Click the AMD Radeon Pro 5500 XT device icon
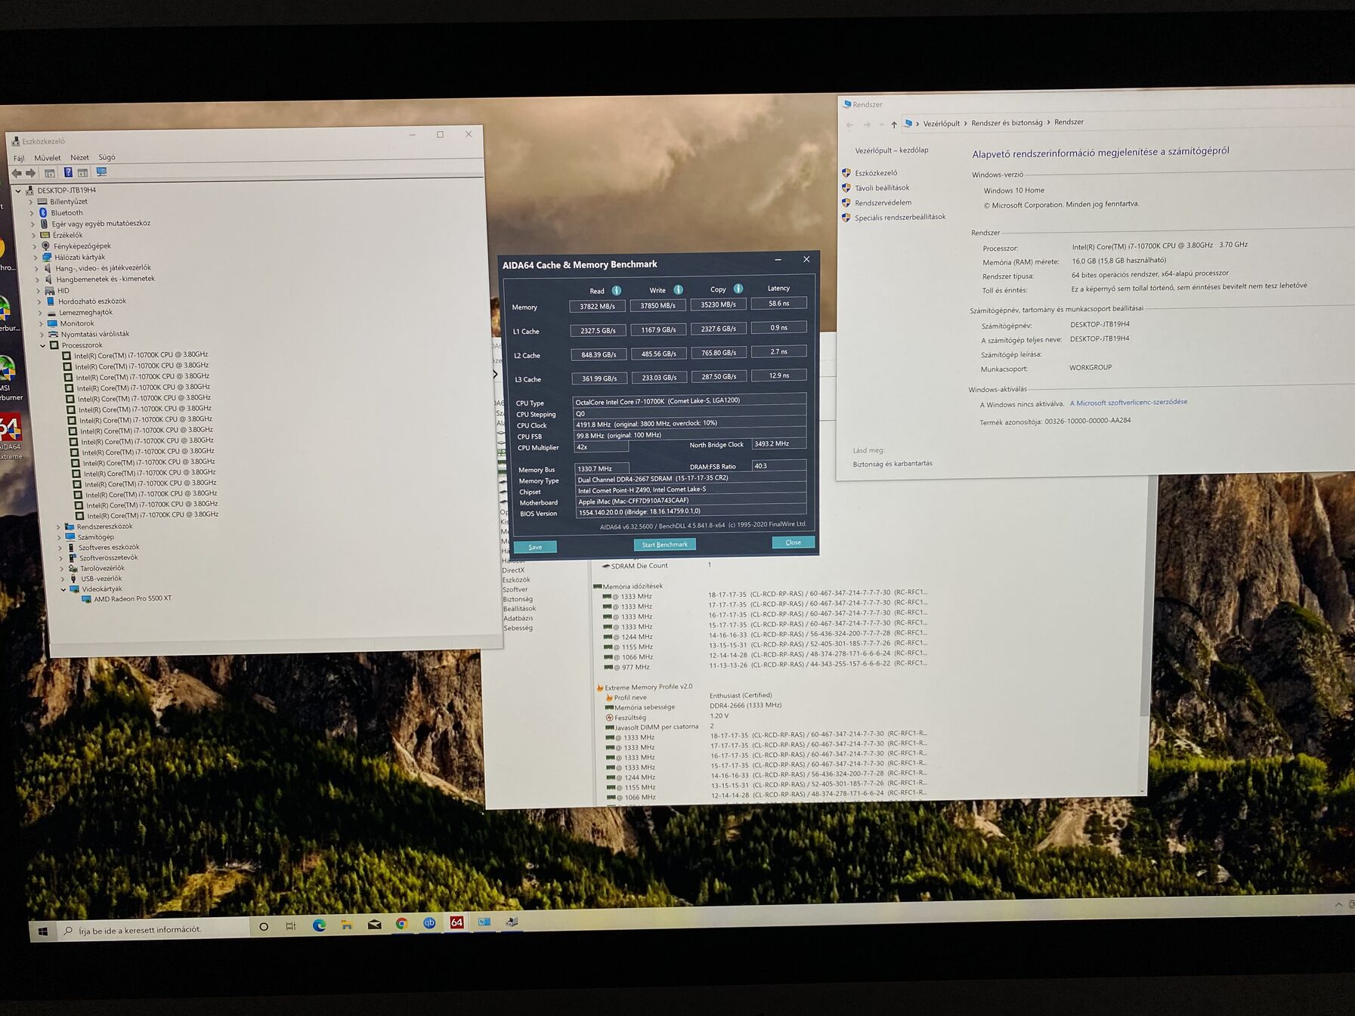Image resolution: width=1355 pixels, height=1016 pixels. coord(86,600)
